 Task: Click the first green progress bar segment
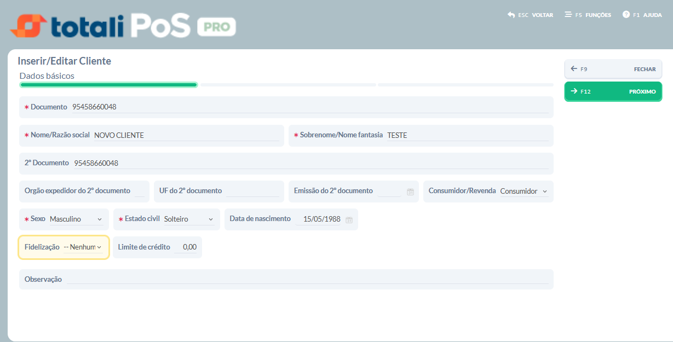(x=108, y=85)
